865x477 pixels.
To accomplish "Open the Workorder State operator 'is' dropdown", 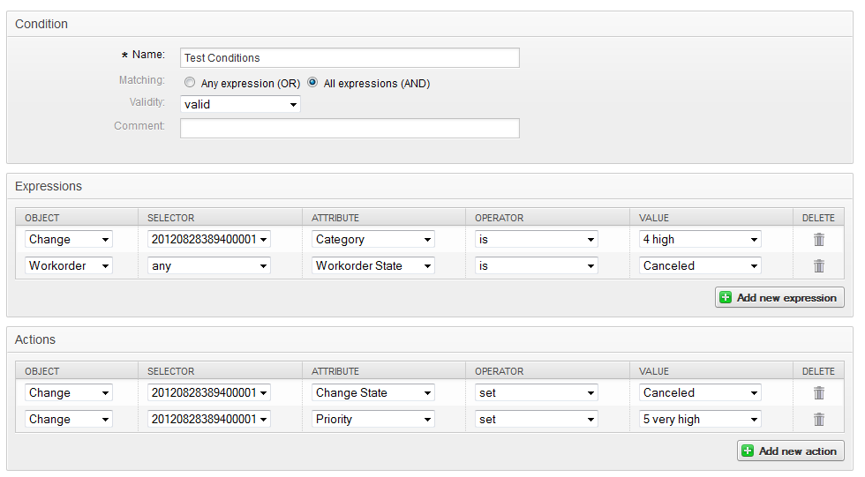I will 536,265.
